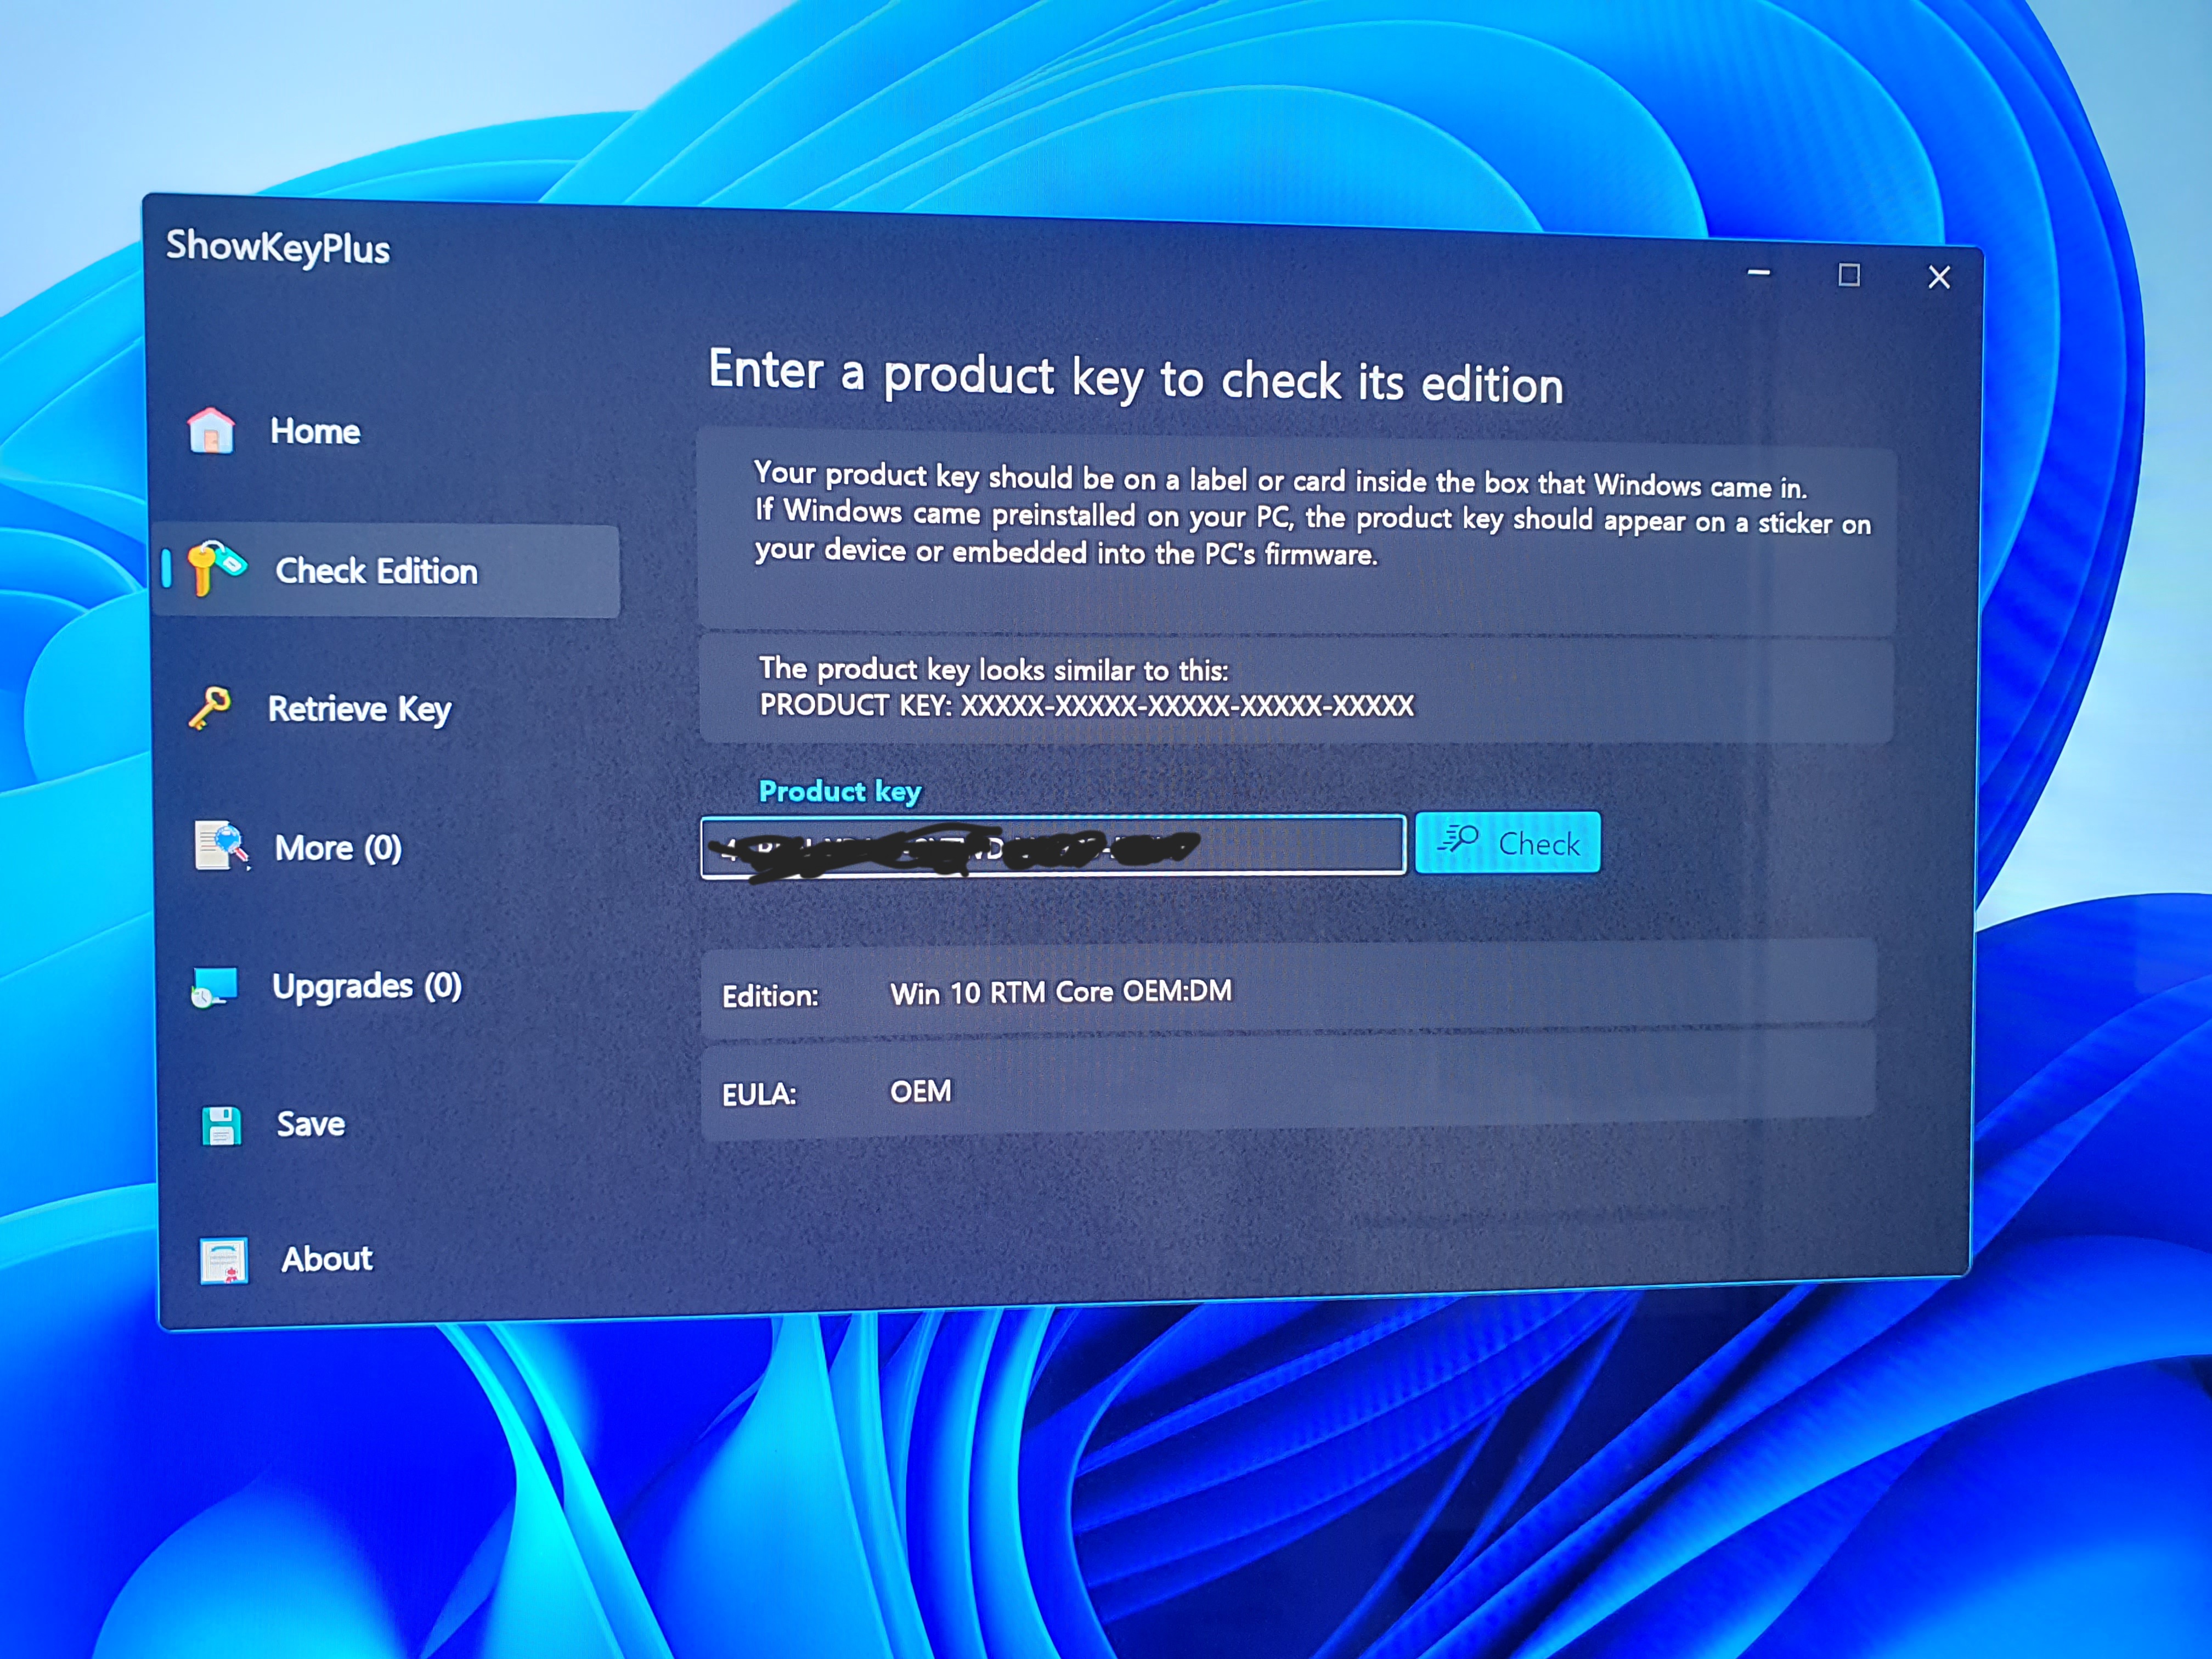The image size is (2212, 1659).
Task: Click the search icon inside Check button
Action: 1458,840
